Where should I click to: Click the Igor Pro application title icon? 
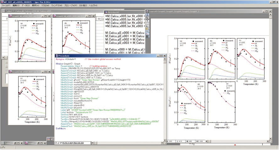click(x=2, y=2)
